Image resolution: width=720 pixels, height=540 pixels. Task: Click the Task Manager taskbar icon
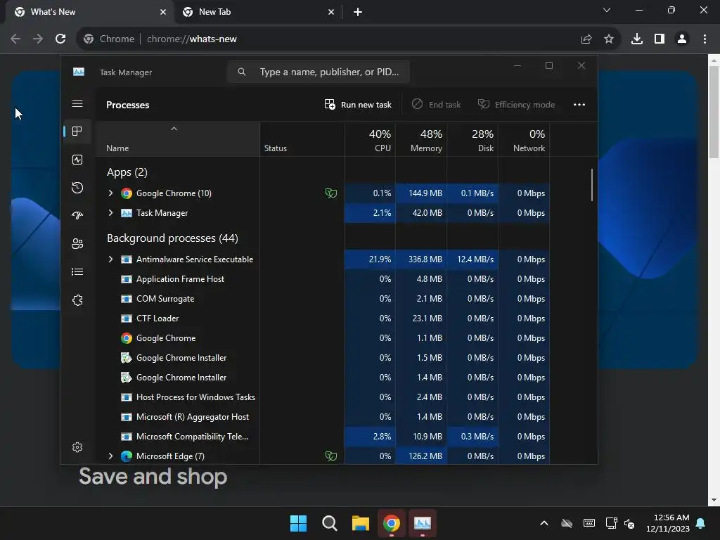[423, 523]
